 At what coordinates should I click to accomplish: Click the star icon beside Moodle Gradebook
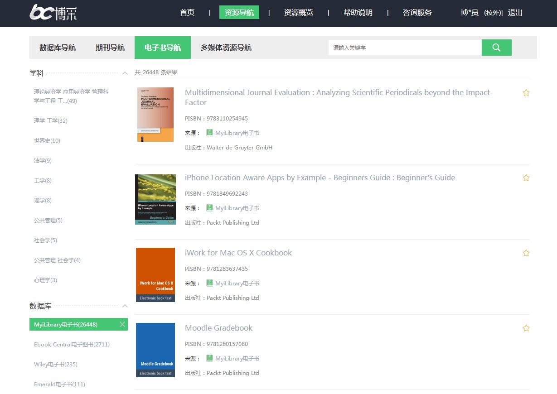526,328
